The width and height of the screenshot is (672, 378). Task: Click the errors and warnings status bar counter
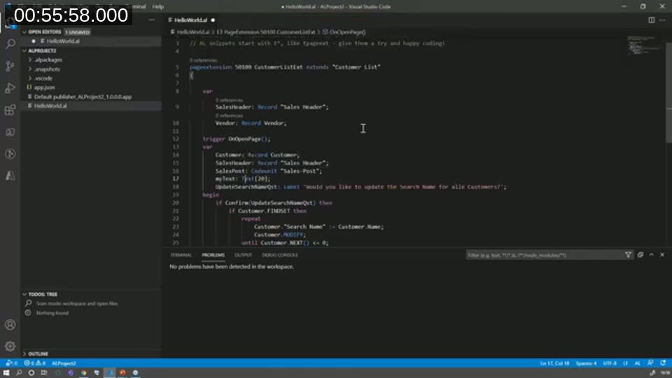tap(35, 363)
